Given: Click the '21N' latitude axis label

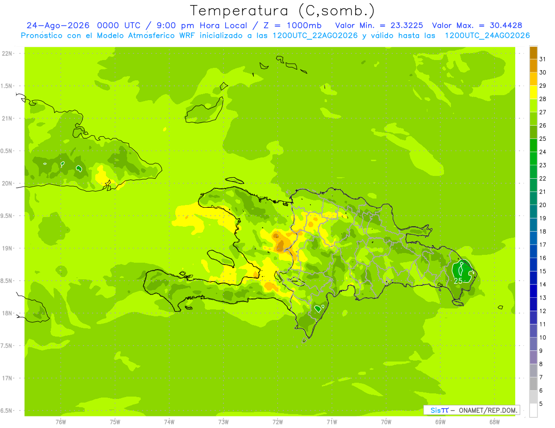Looking at the screenshot, I should (x=7, y=119).
